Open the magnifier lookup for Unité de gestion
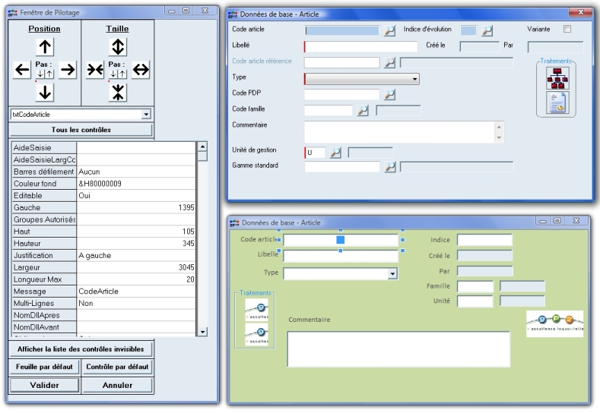This screenshot has width=600, height=413. pyautogui.click(x=335, y=153)
